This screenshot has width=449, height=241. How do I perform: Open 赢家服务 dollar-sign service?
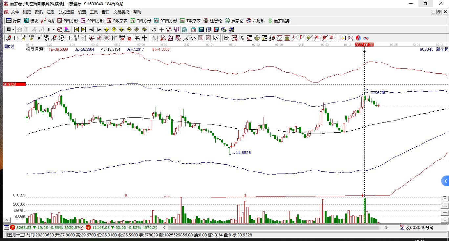coord(279,21)
